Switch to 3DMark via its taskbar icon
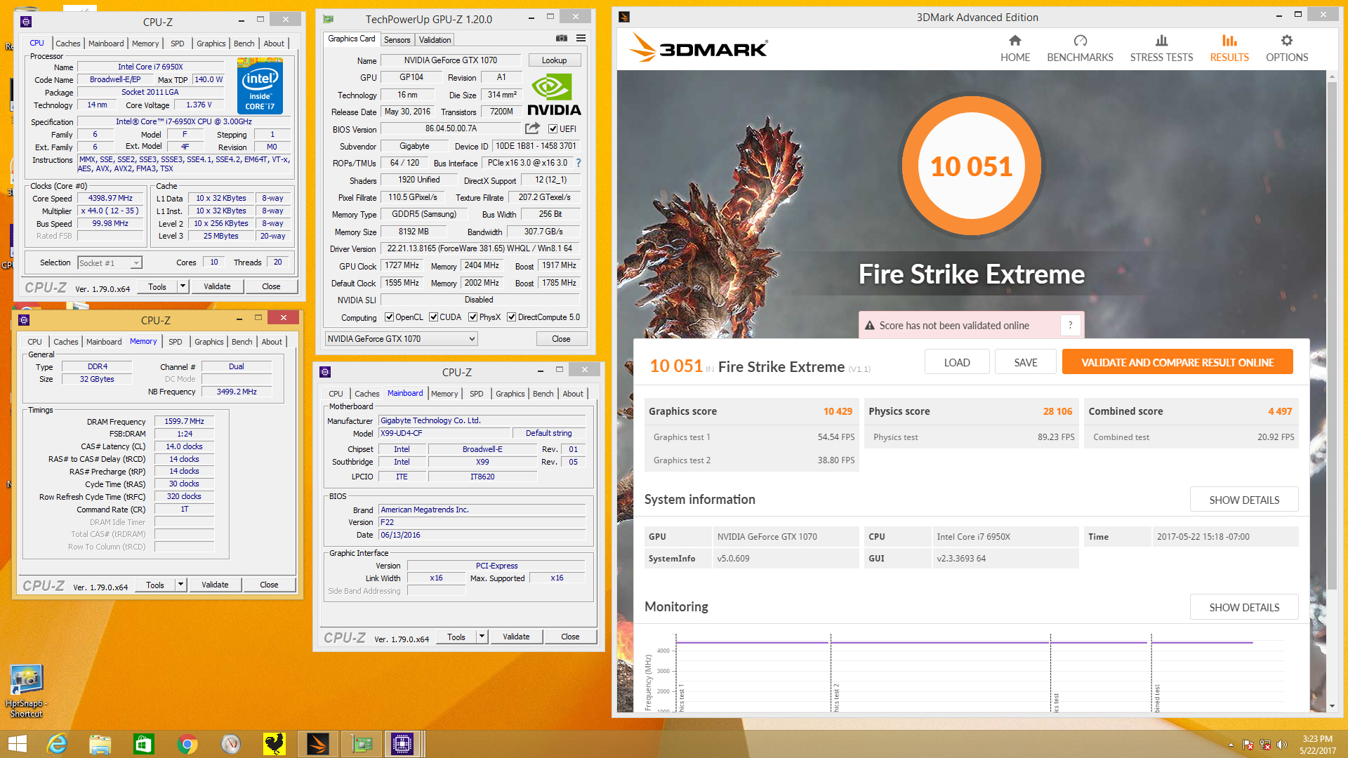This screenshot has height=758, width=1348. coord(318,744)
